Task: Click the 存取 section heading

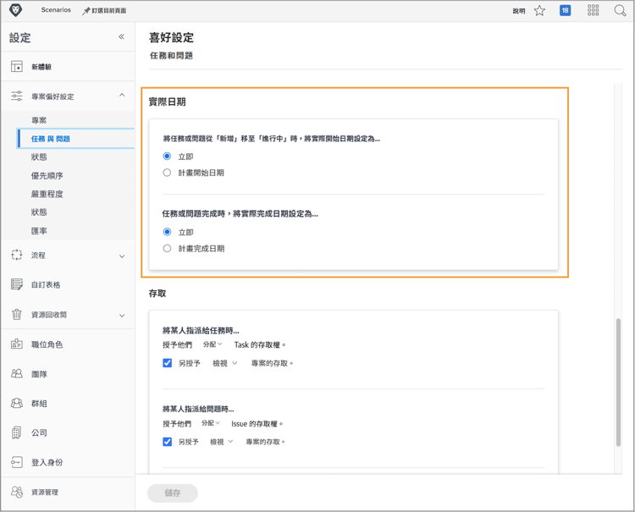Action: pyautogui.click(x=157, y=293)
